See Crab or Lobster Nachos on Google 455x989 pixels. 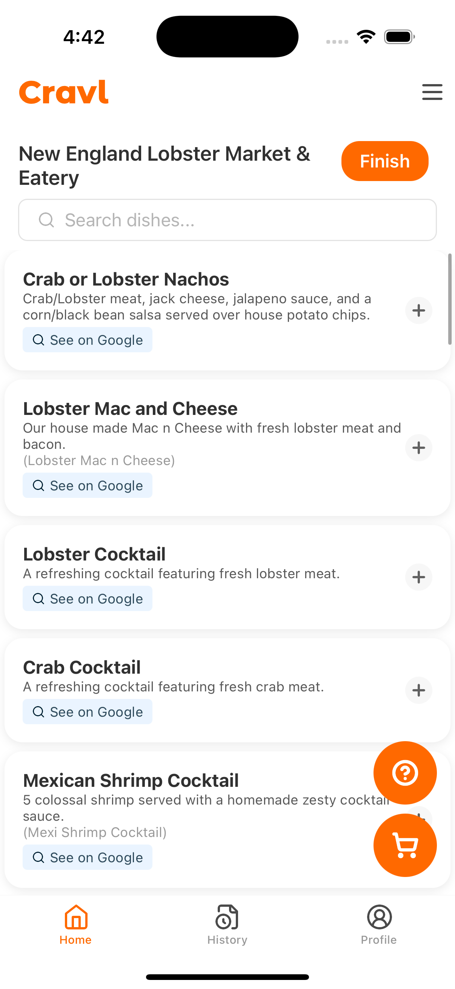coord(88,340)
